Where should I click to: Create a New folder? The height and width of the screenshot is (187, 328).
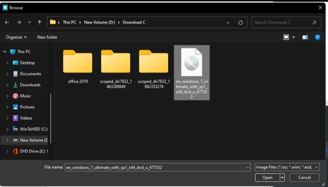point(47,37)
